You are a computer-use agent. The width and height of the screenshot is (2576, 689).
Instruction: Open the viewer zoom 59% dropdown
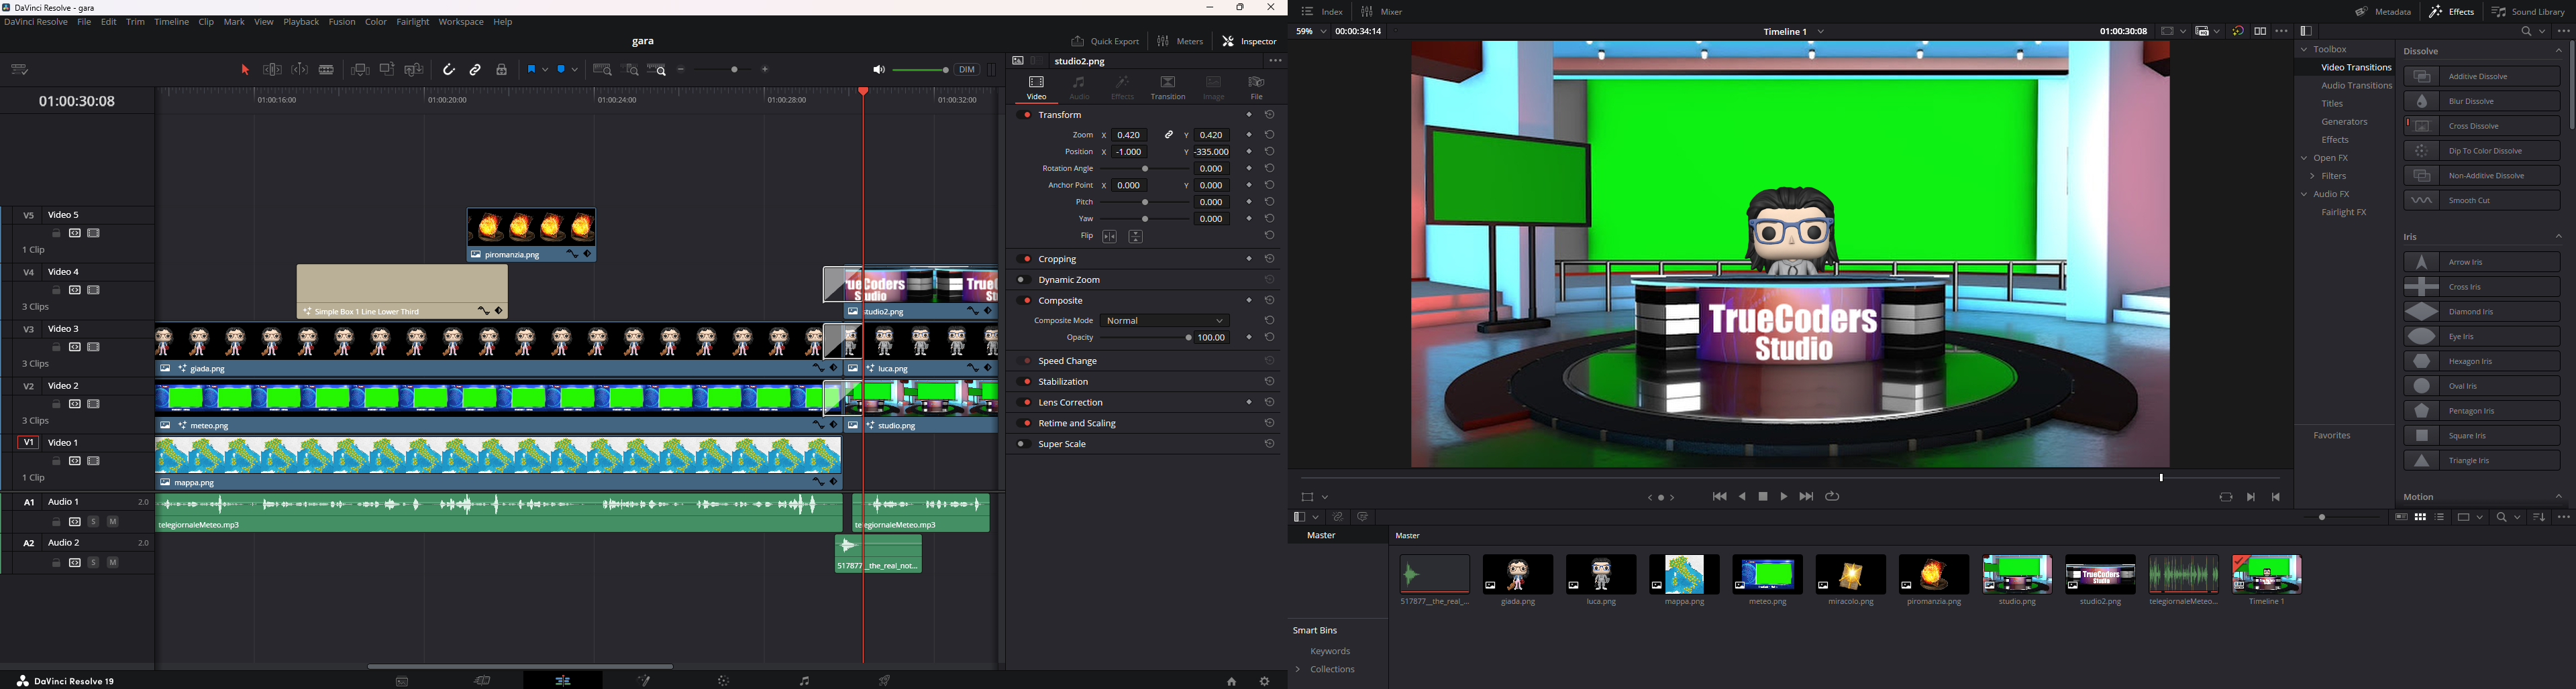tap(1312, 31)
